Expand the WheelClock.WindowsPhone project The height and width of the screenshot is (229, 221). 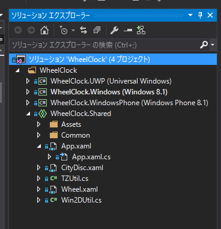click(28, 103)
